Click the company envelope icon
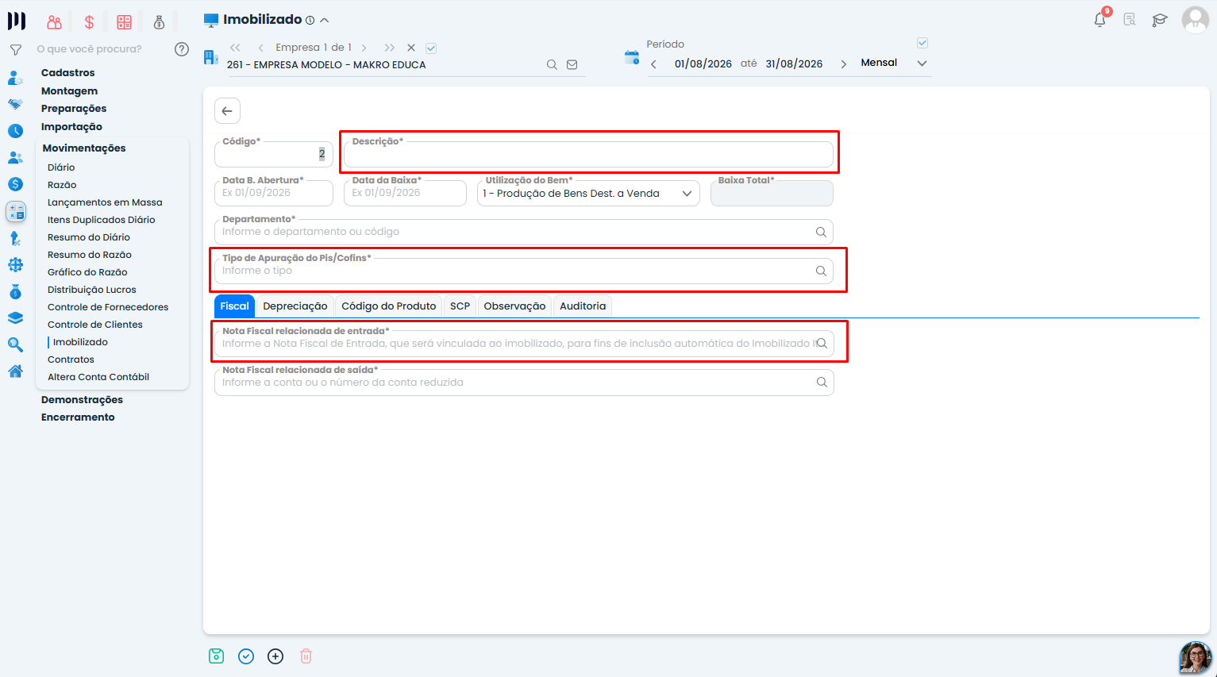 (572, 65)
